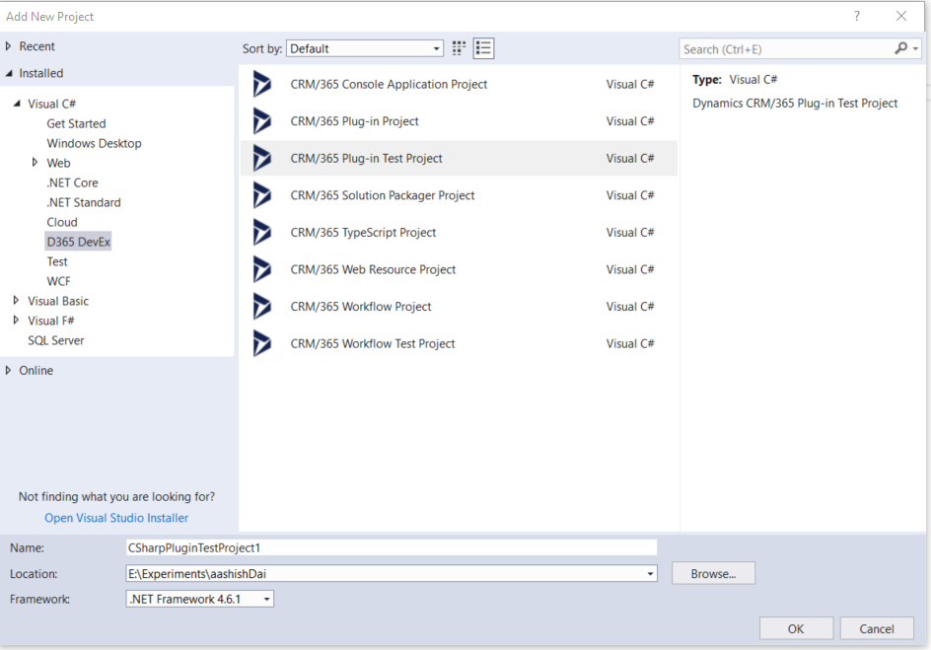Open the Location path dropdown arrow
This screenshot has width=931, height=650.
(x=650, y=574)
